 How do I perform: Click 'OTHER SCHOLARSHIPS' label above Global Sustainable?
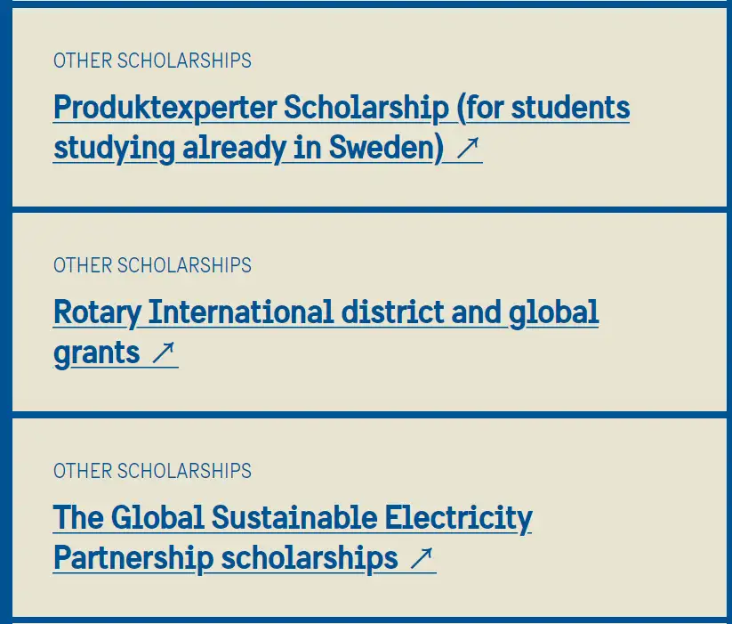pos(152,470)
